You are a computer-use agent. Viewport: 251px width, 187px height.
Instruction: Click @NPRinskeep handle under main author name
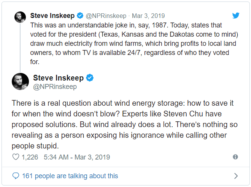pos(55,87)
